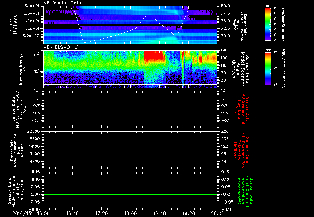The width and height of the screenshot is (314, 217).
Task: Click the 77.5 degree tick value
Action: [225, 13]
